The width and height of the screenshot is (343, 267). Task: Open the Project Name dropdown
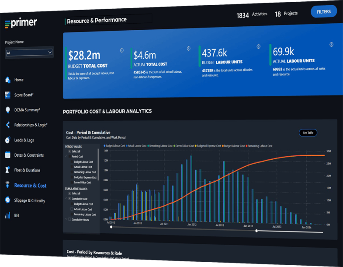point(29,53)
